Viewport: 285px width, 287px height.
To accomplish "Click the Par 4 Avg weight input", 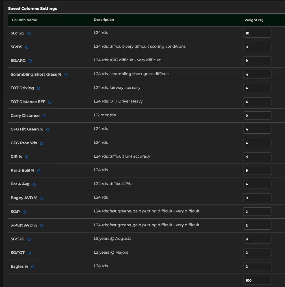I will 257,184.
